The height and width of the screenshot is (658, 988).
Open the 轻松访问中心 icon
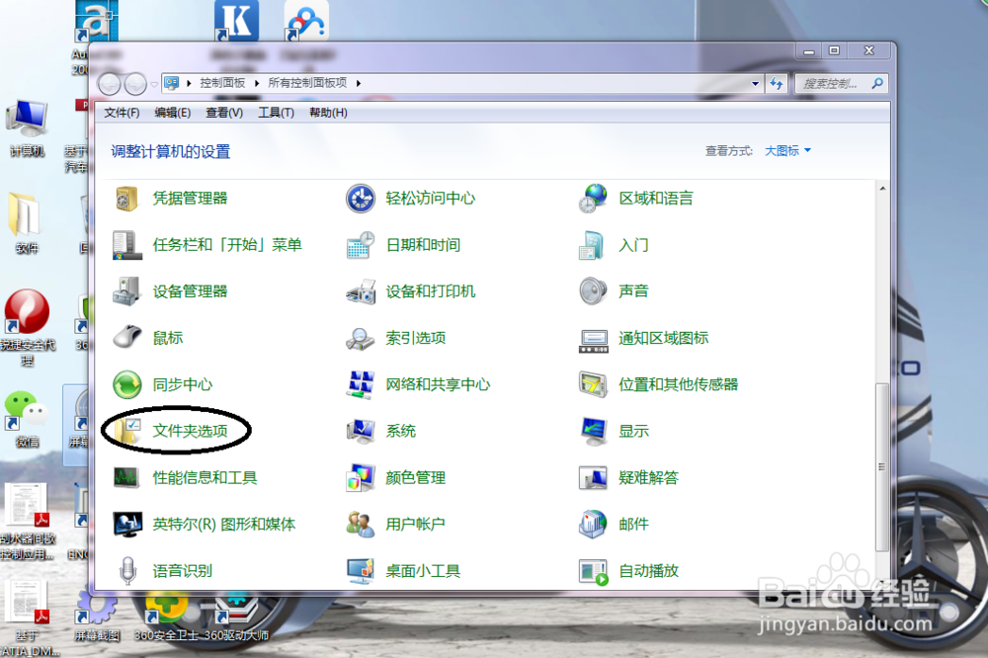click(x=361, y=199)
